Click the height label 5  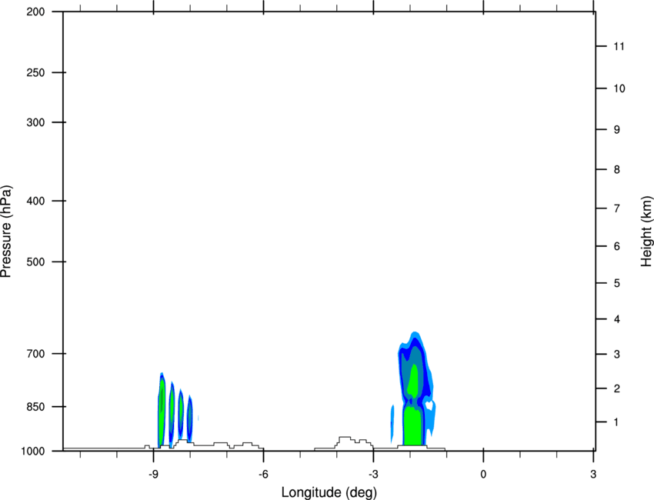pyautogui.click(x=617, y=283)
